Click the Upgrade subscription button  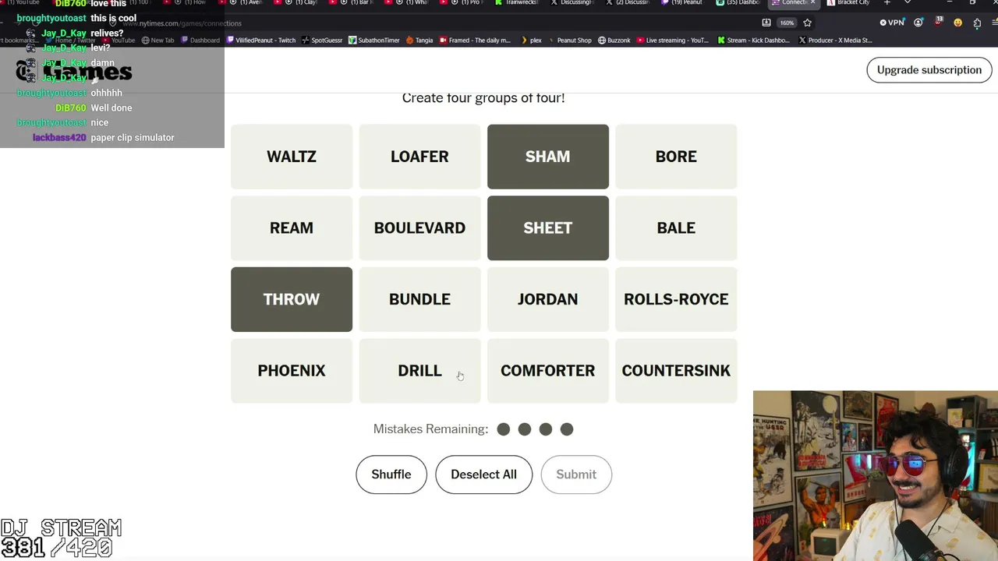click(929, 70)
